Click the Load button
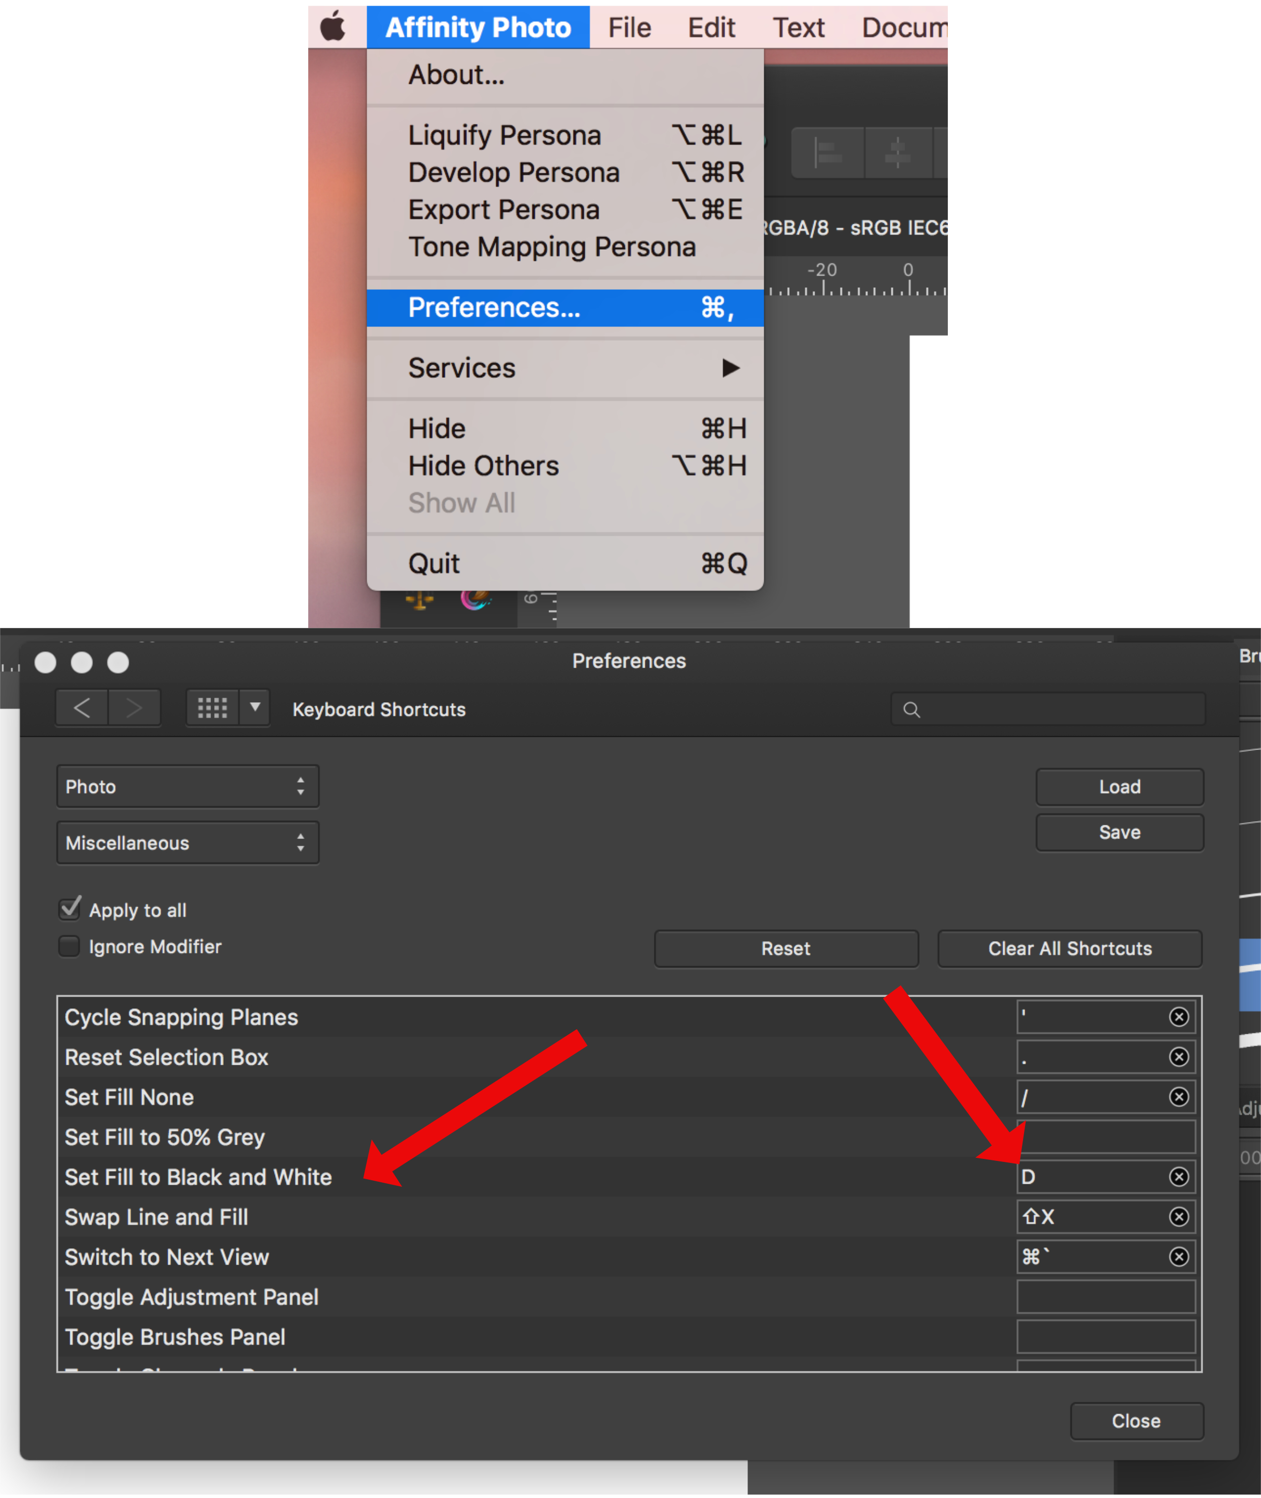The image size is (1261, 1498). click(x=1120, y=787)
